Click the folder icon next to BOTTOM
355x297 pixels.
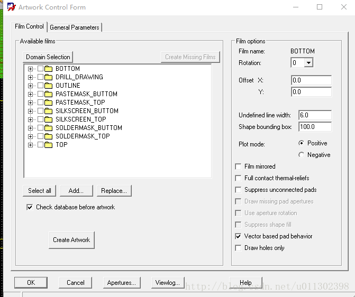[49, 69]
